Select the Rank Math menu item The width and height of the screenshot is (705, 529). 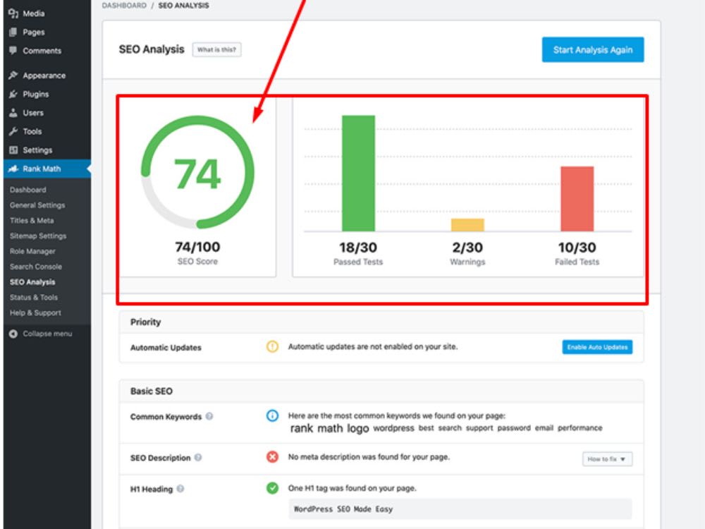[47, 169]
